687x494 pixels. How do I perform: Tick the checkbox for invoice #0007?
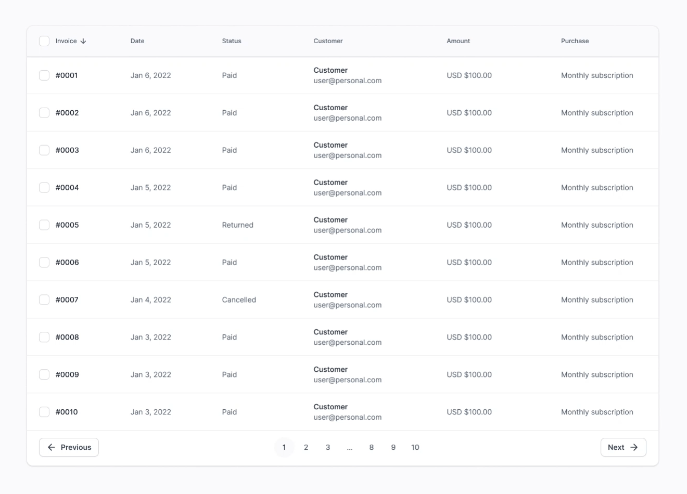[44, 300]
